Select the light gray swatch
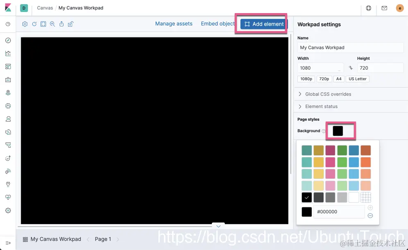408x250 pixels. 342,198
